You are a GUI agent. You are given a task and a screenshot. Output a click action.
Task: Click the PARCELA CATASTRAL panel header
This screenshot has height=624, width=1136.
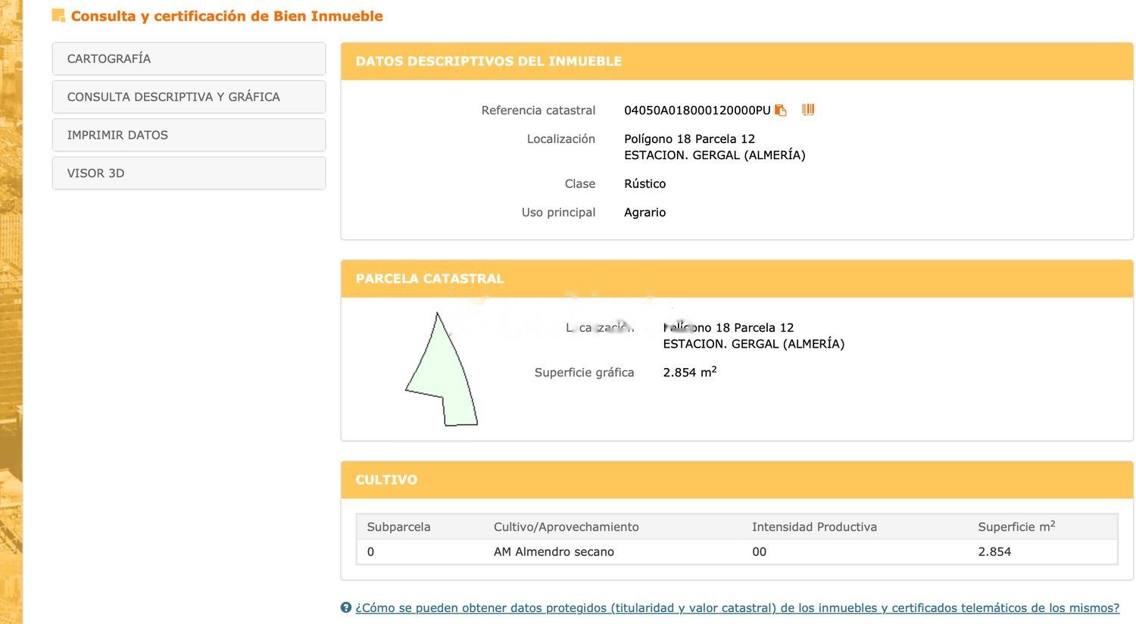(429, 279)
